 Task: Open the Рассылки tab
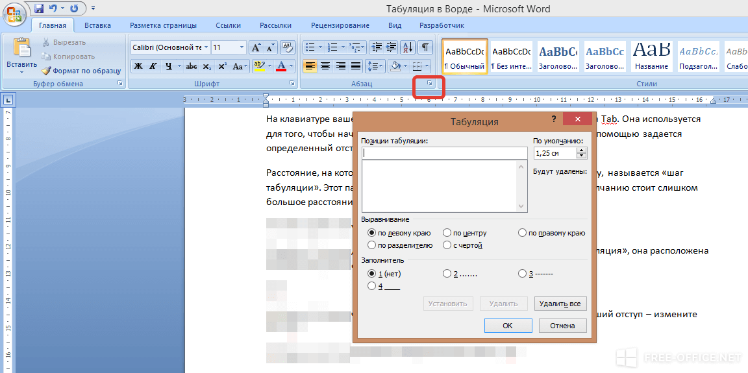(276, 25)
